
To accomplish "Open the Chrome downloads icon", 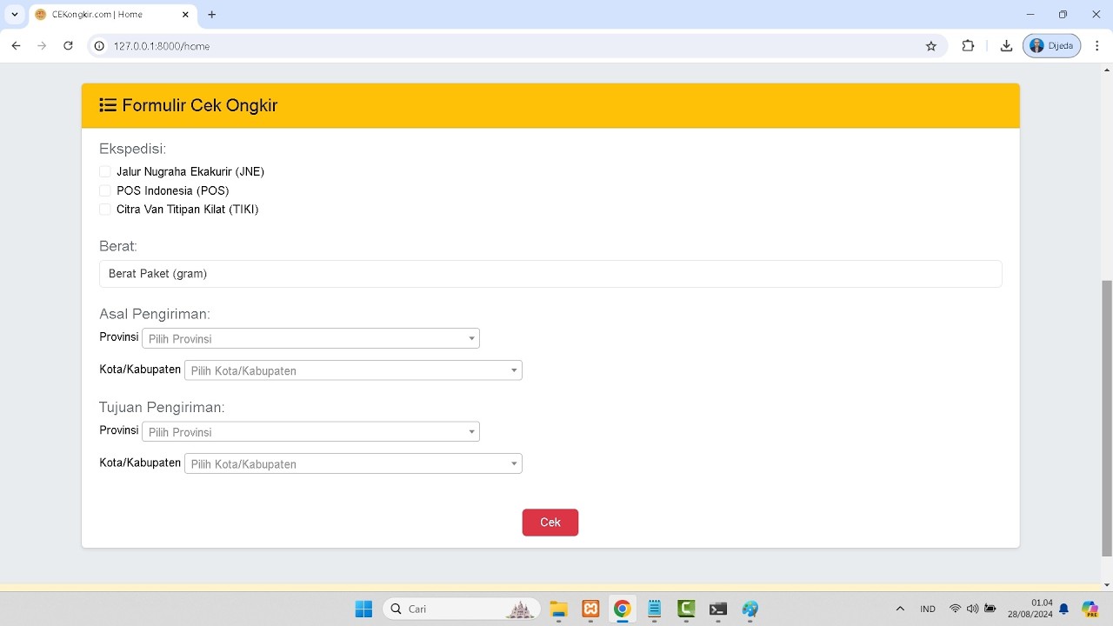I will pos(1006,46).
